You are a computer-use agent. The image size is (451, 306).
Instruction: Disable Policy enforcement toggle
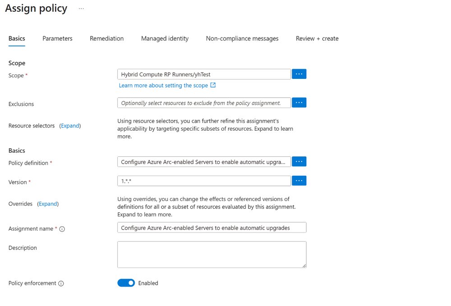[x=126, y=283]
